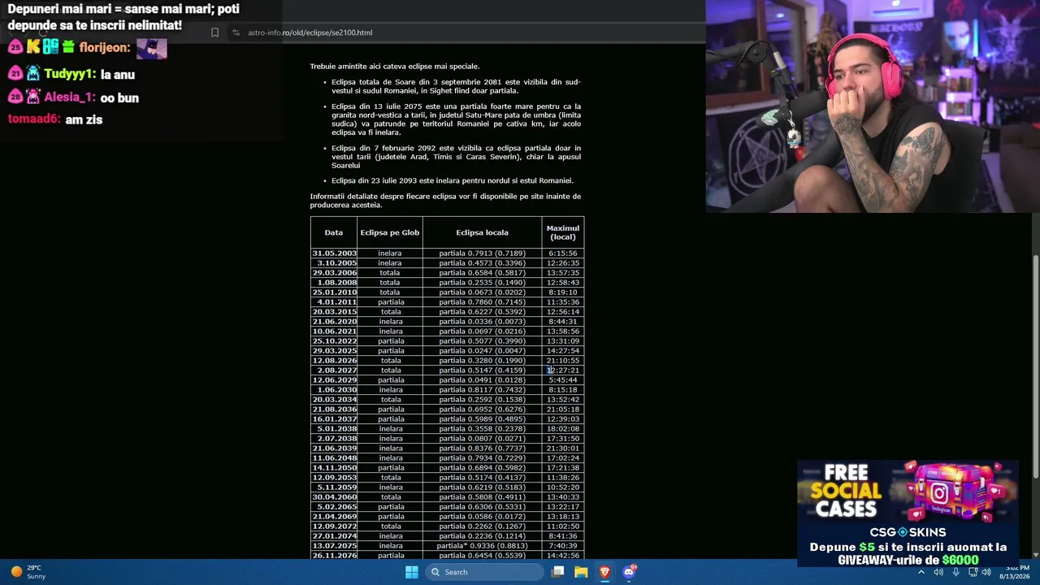
Task: Select chat username Alesia_1
Action: click(70, 97)
